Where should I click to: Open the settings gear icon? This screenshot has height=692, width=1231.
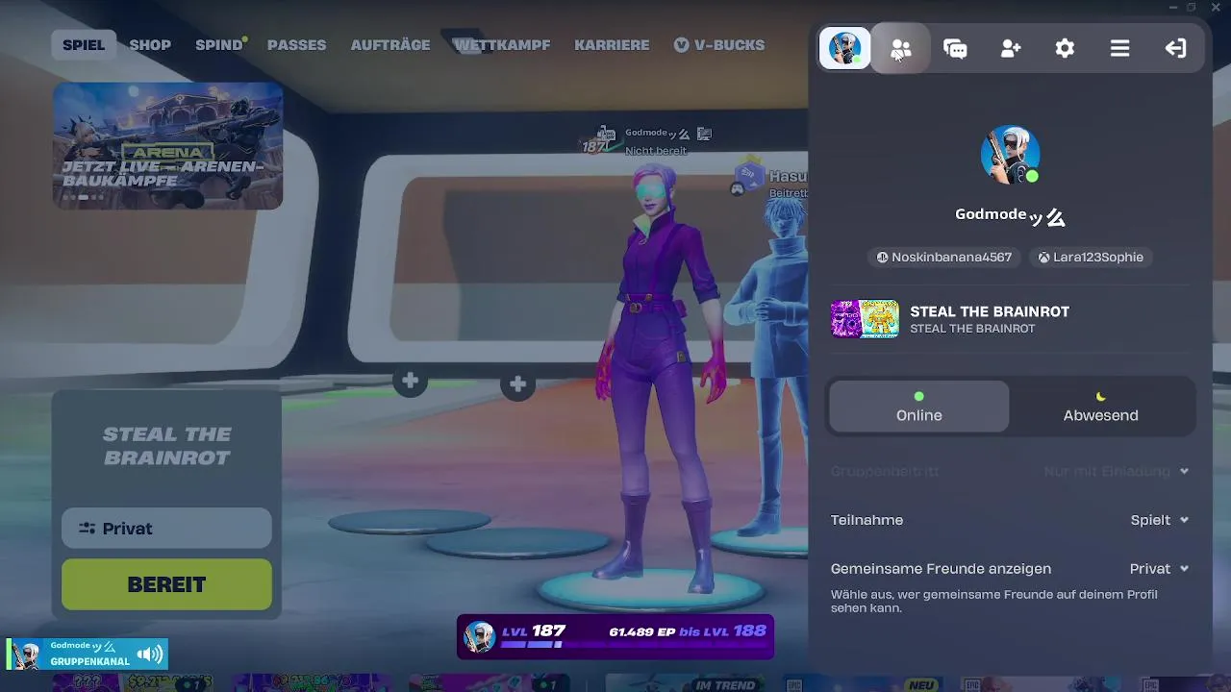[x=1065, y=48]
